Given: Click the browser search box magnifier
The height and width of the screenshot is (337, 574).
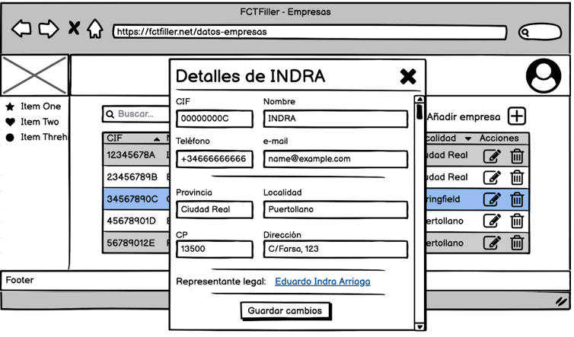Looking at the screenshot, I should pos(525,33).
